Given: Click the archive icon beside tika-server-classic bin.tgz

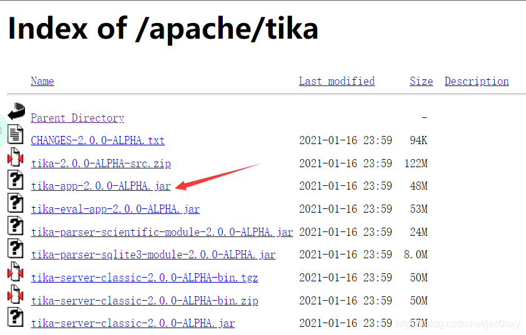Looking at the screenshot, I should point(16,271).
